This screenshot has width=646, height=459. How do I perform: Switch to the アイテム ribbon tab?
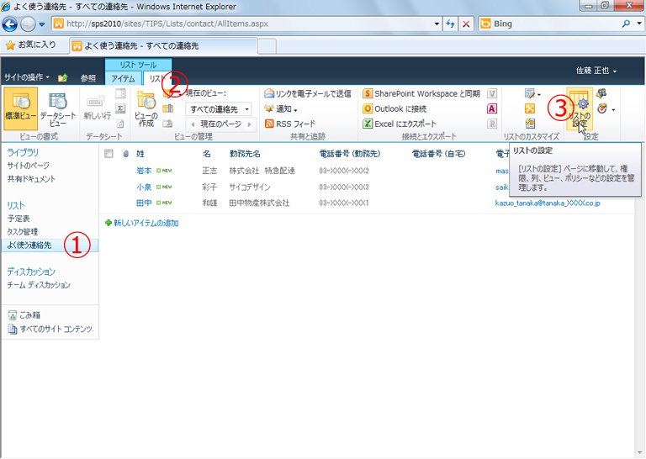(x=123, y=78)
